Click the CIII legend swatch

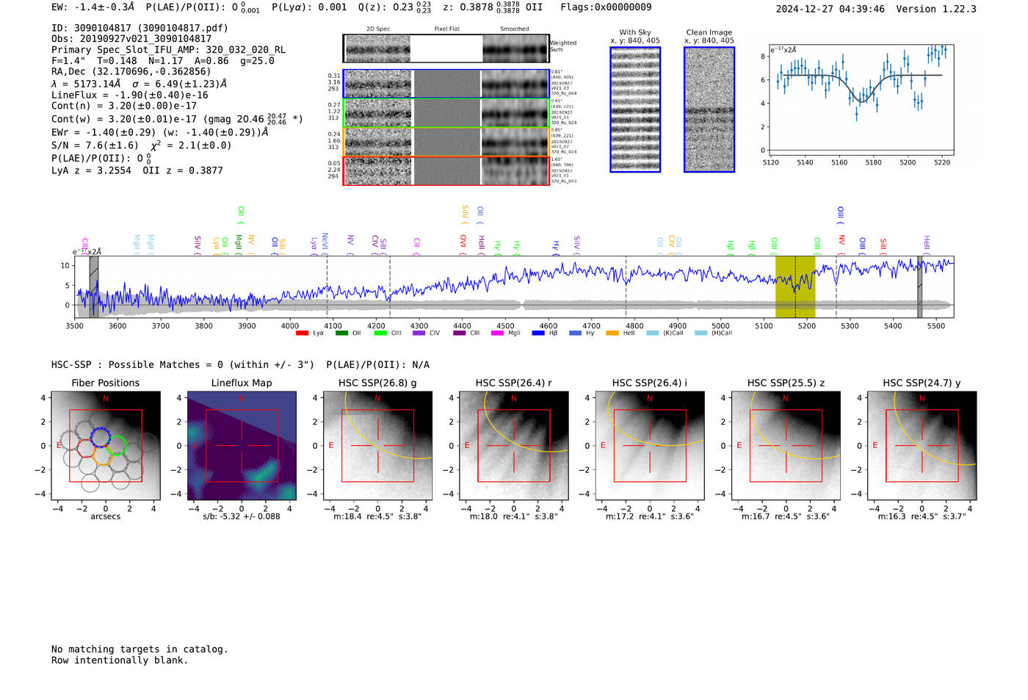point(459,333)
